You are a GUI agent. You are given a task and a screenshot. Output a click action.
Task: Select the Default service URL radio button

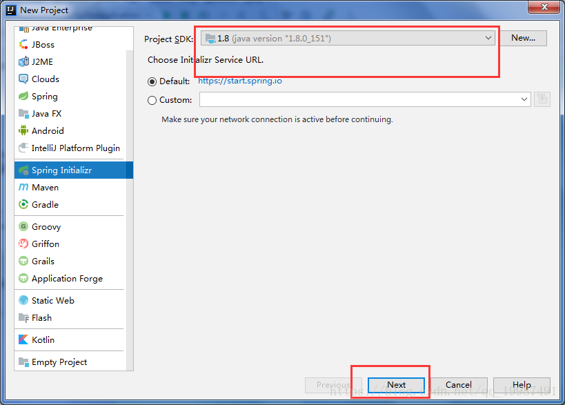click(152, 81)
